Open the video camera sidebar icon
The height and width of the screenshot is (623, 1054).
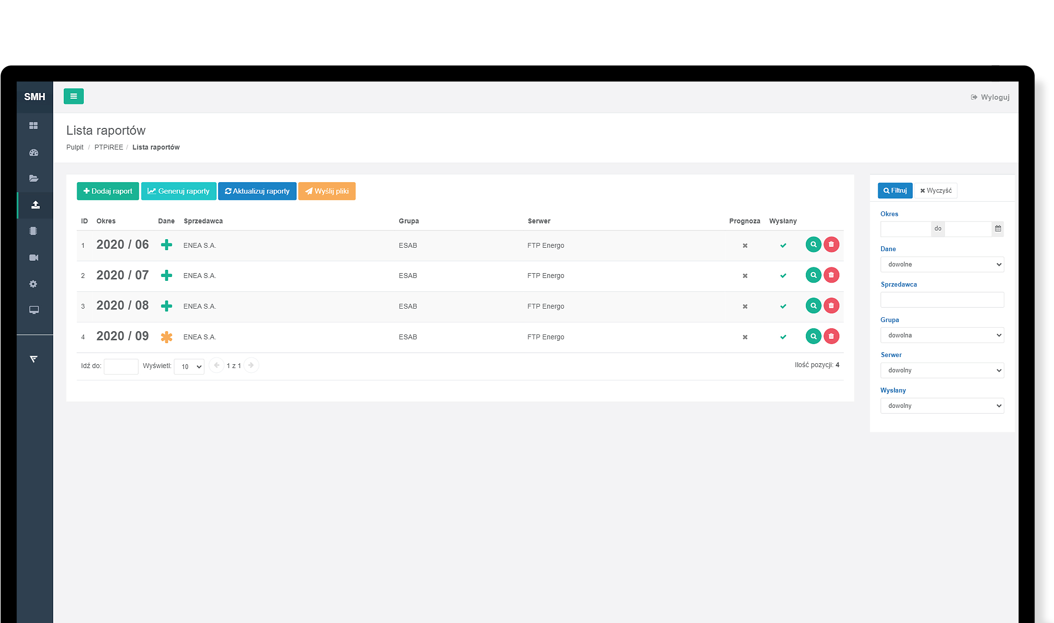click(x=34, y=258)
